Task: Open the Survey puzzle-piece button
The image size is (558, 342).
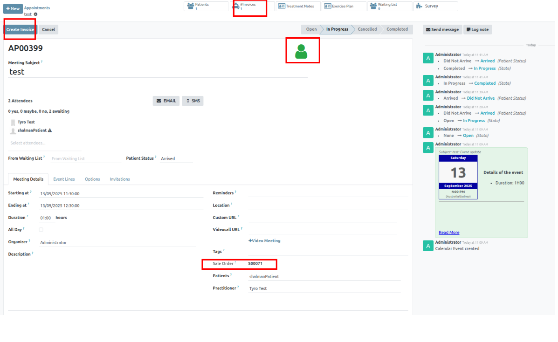Action: point(435,6)
